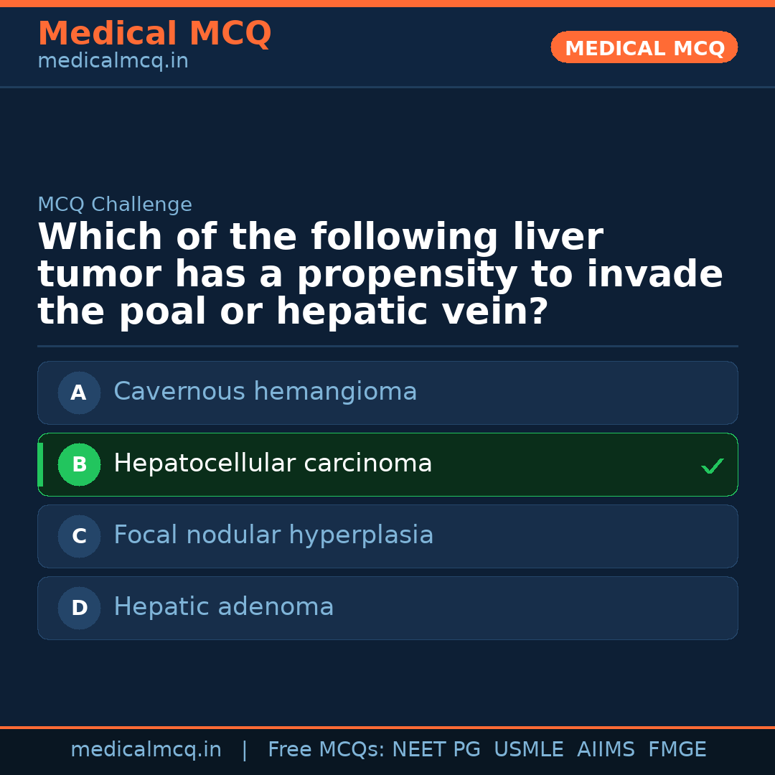
Task: Click the Free MCQs footer text
Action: [x=327, y=750]
